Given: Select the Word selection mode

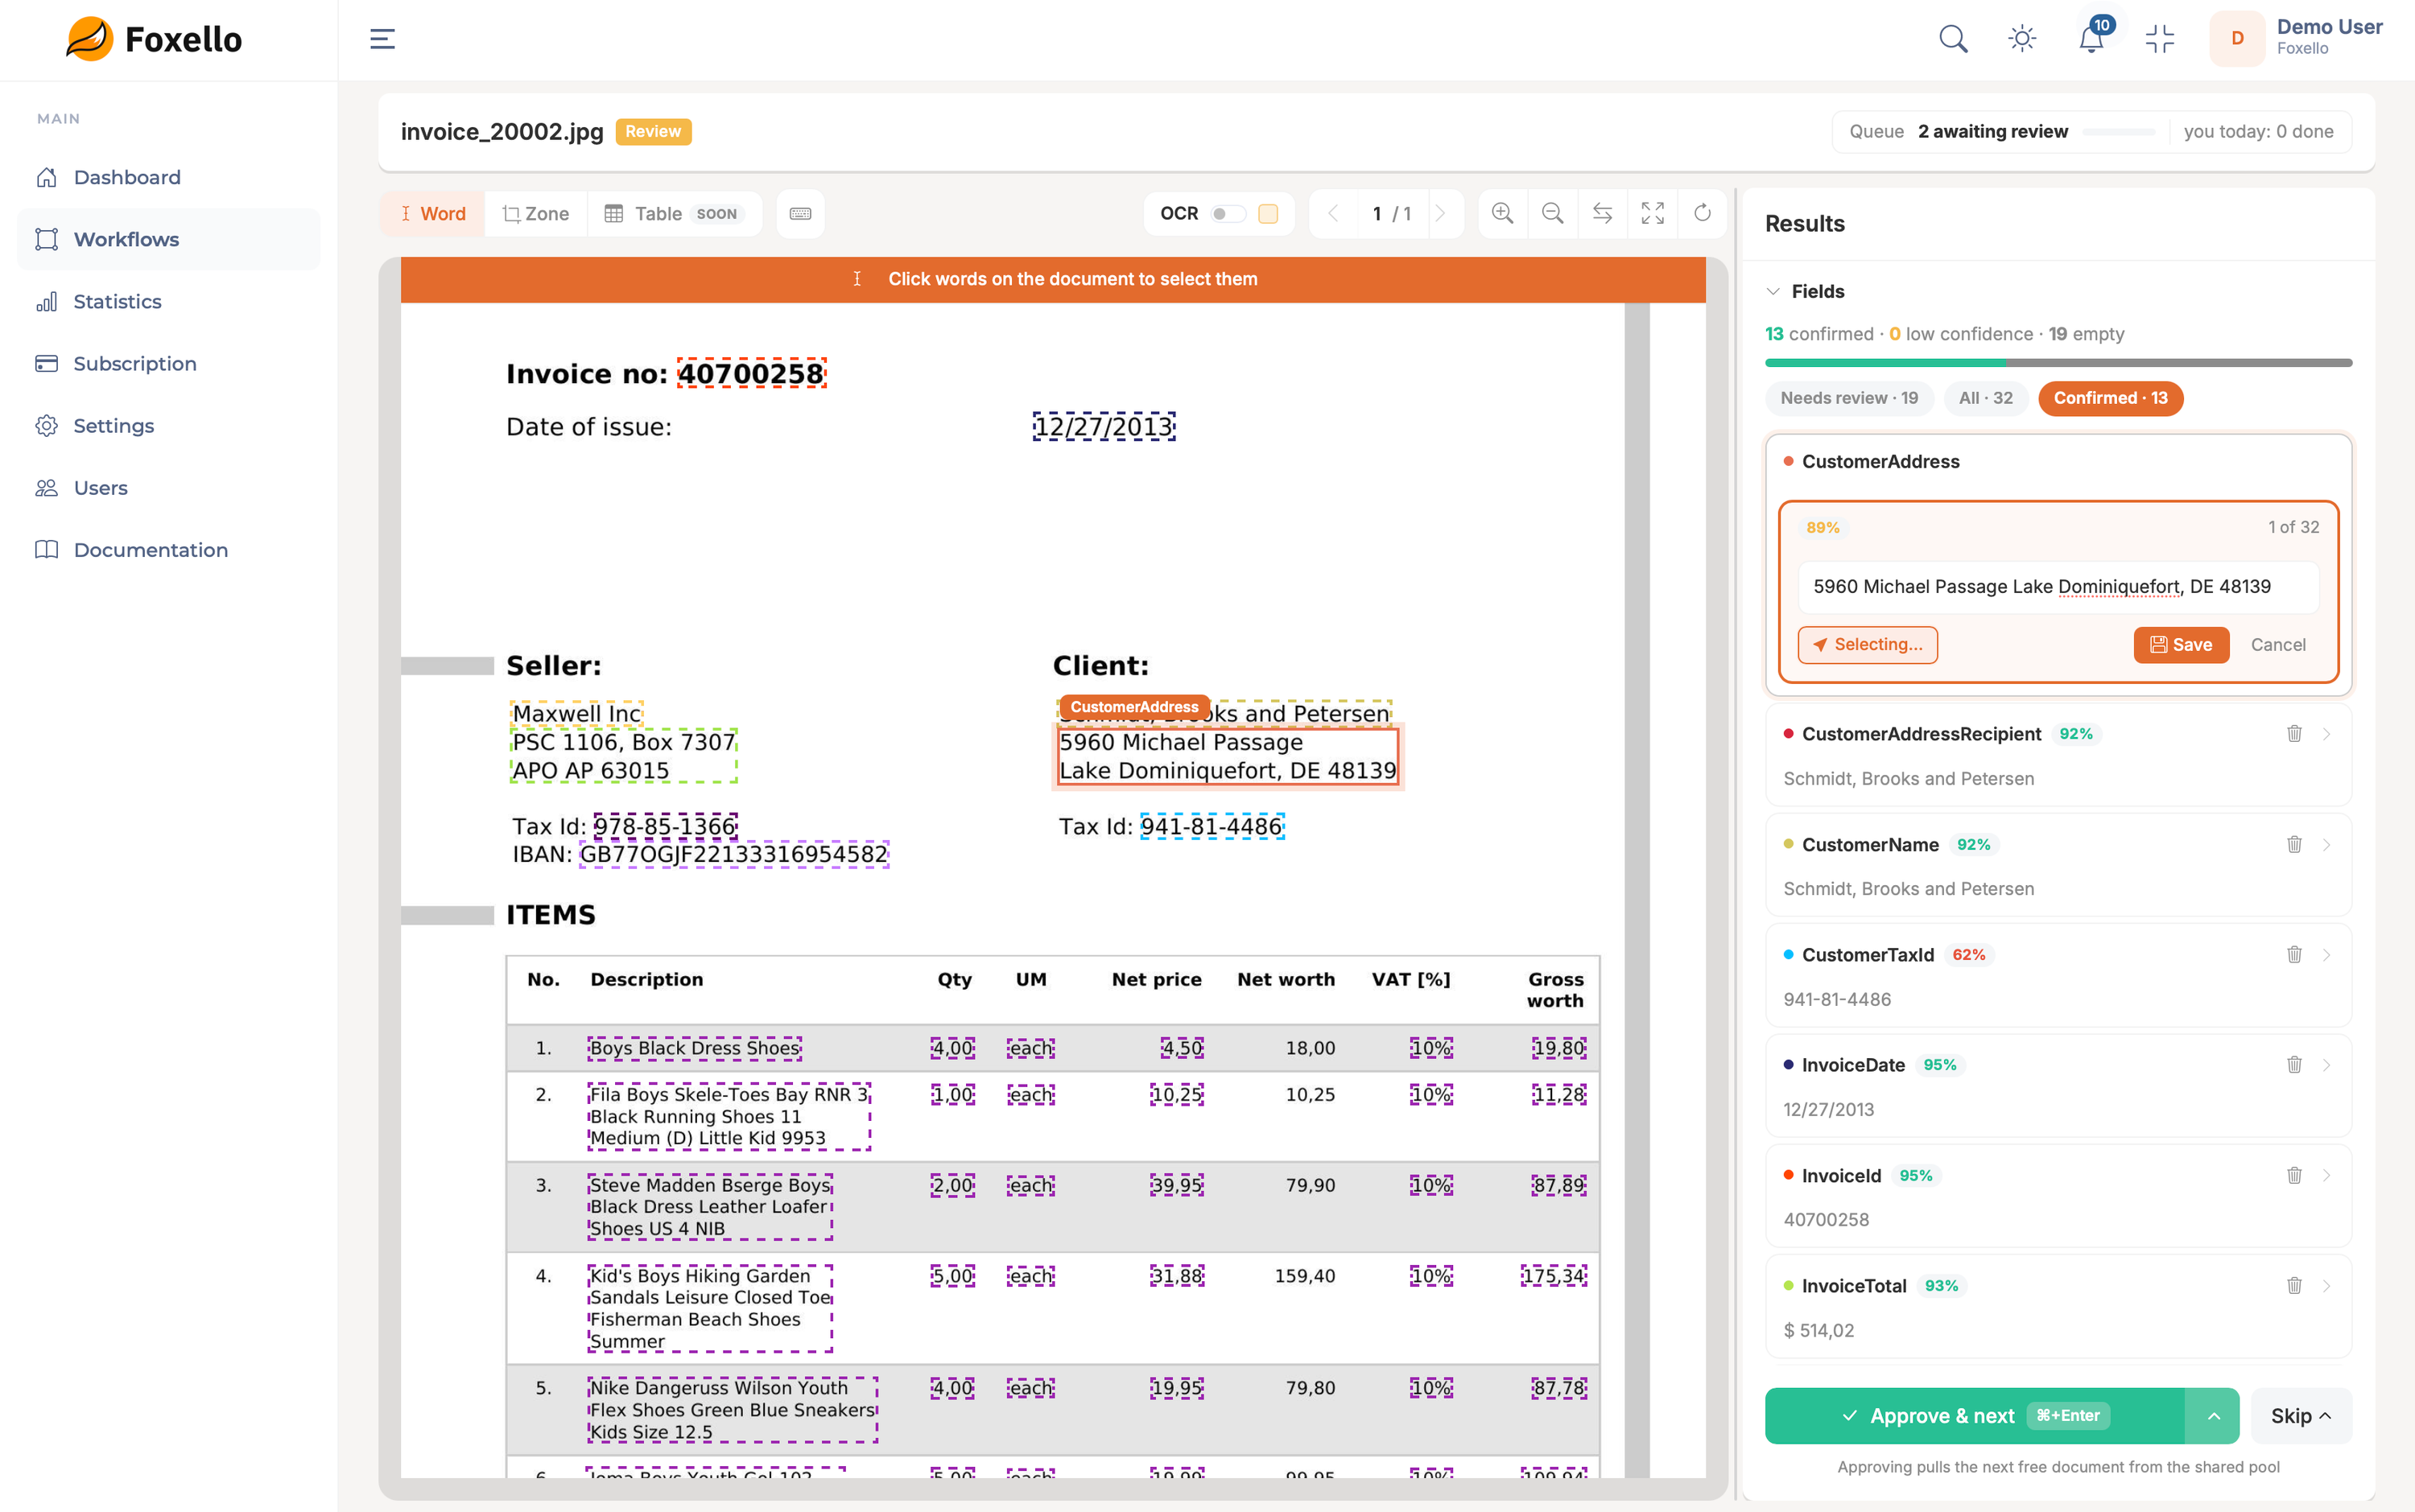Looking at the screenshot, I should [x=432, y=213].
